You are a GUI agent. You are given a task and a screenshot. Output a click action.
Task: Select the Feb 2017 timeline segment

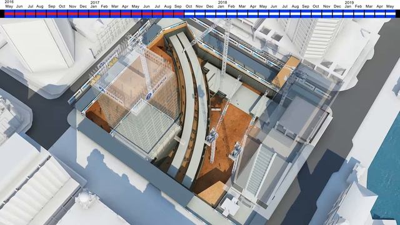tap(104, 14)
